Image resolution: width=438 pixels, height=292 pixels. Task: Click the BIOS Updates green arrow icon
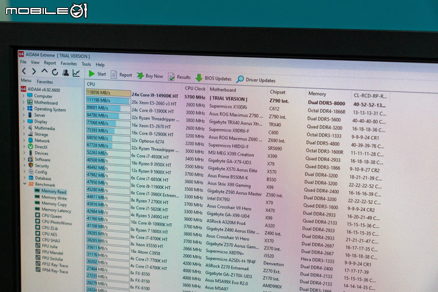click(198, 78)
